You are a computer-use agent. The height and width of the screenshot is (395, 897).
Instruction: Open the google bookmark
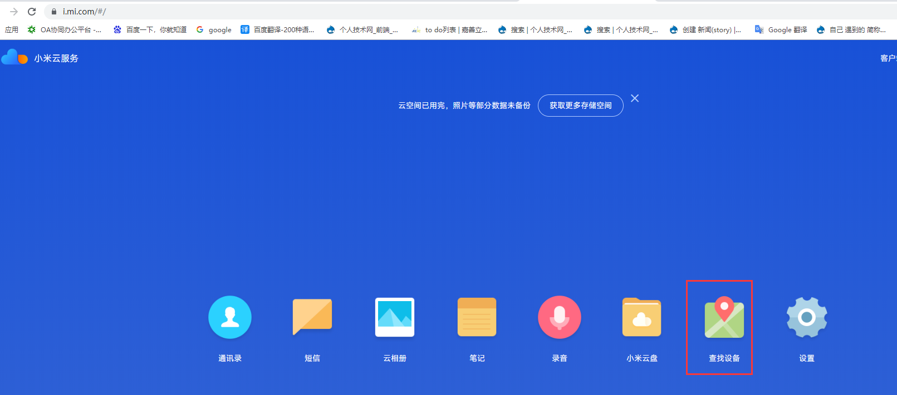click(x=214, y=29)
